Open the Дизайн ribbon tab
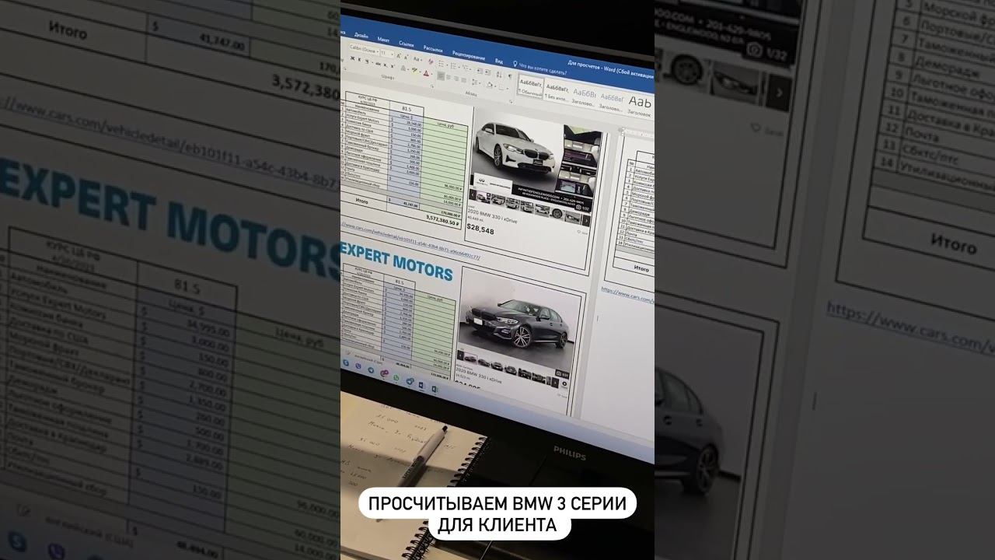The width and height of the screenshot is (995, 560). coord(361,36)
